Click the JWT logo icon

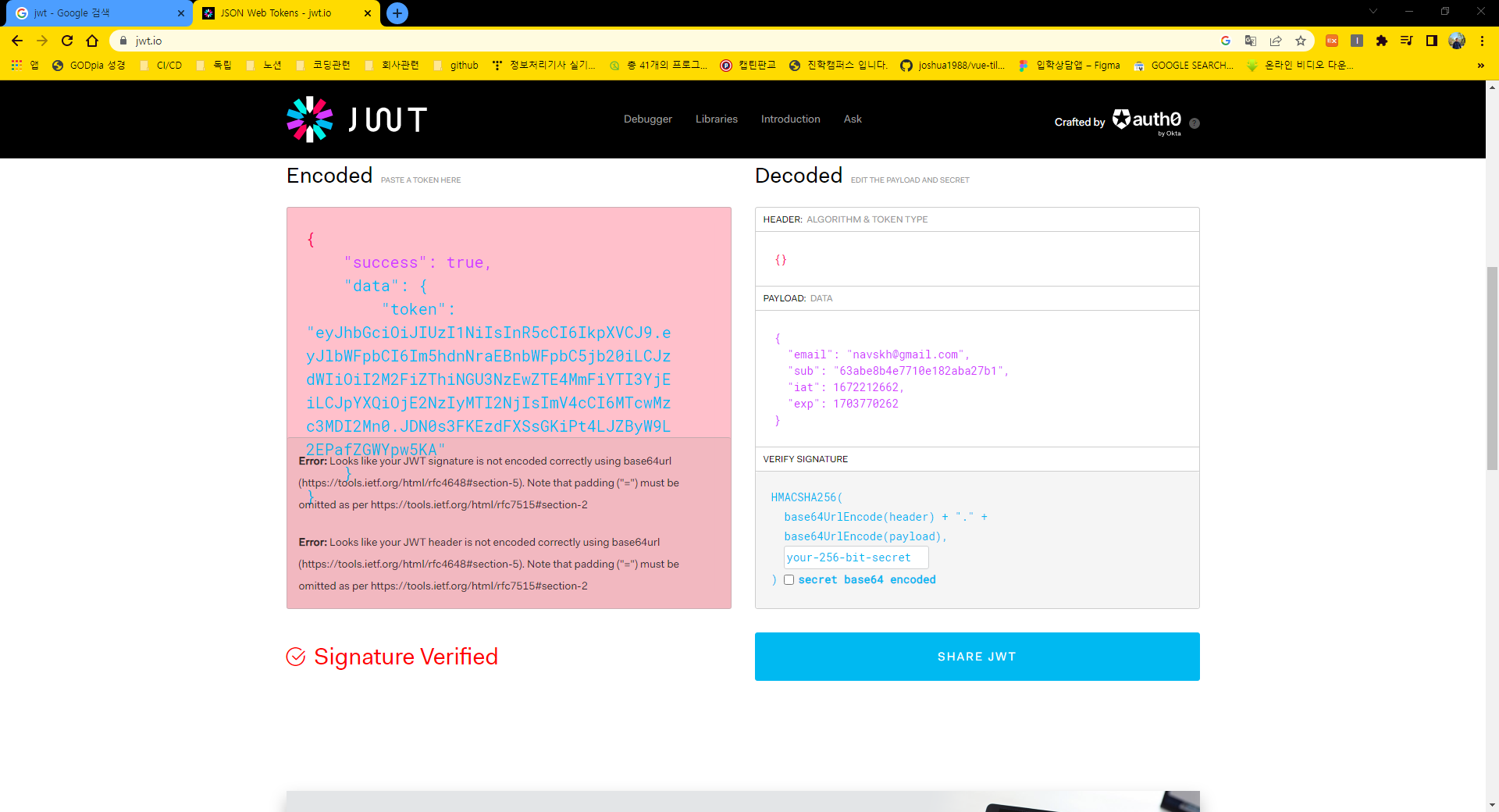[310, 119]
